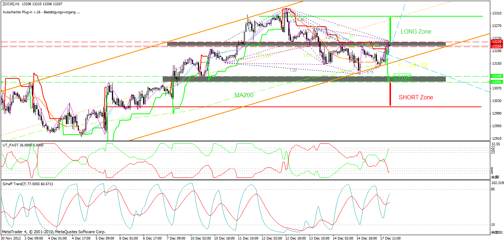Click the '13070' price axis value
This screenshot has height=241, width=504.
pyautogui.click(x=497, y=89)
